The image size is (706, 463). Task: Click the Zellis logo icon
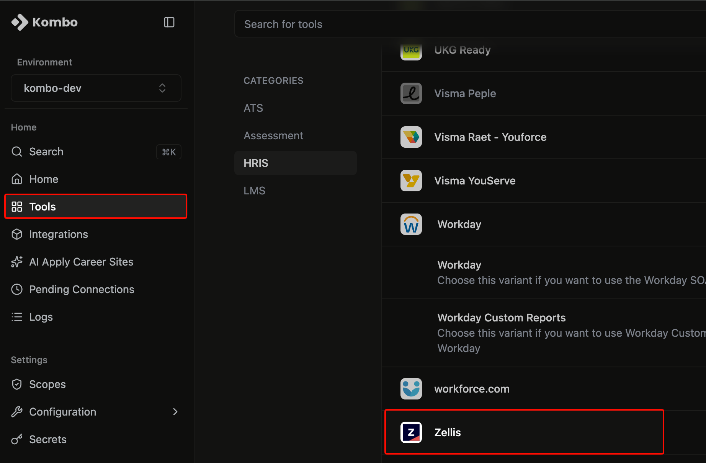[411, 432]
